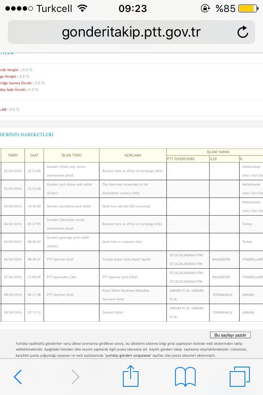The height and width of the screenshot is (395, 263).
Task: Click 'Gonderi gumruge sevk edildi (Gelen)' cell
Action: point(72,242)
